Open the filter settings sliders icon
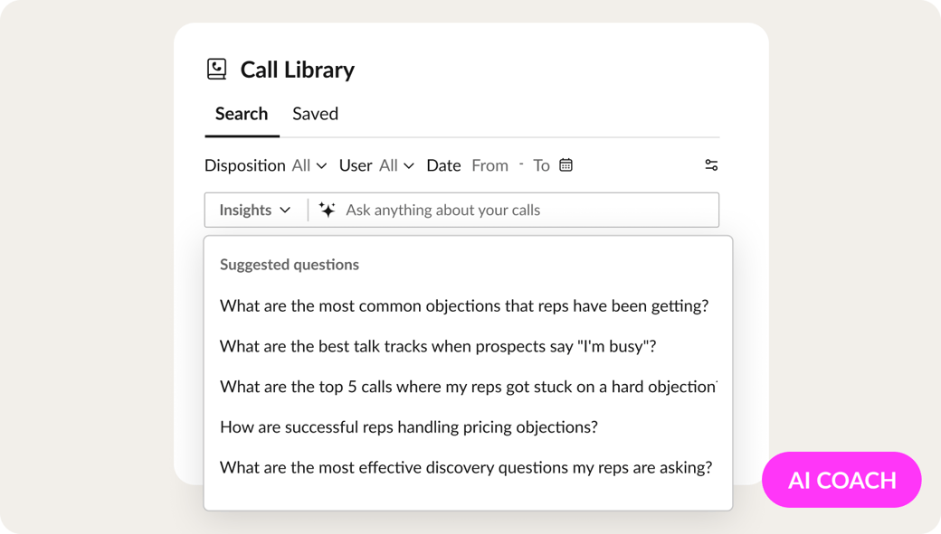 pos(711,164)
